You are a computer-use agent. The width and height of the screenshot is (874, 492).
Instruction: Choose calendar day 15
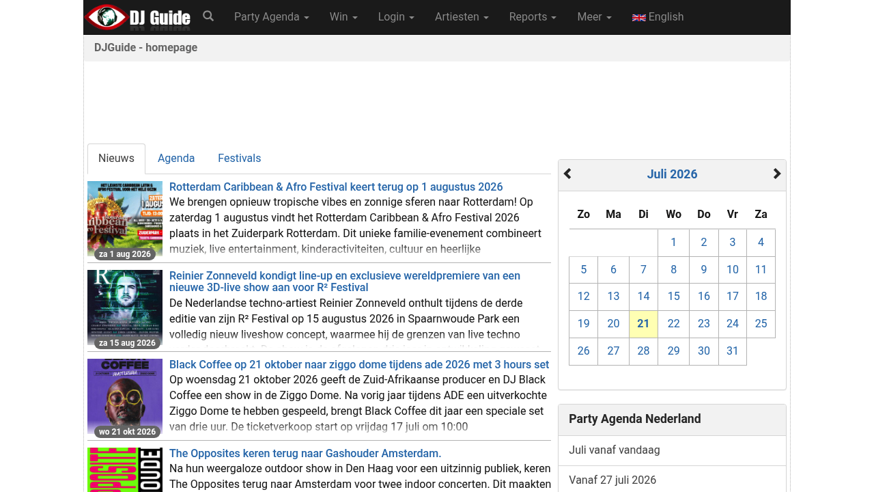pyautogui.click(x=673, y=297)
